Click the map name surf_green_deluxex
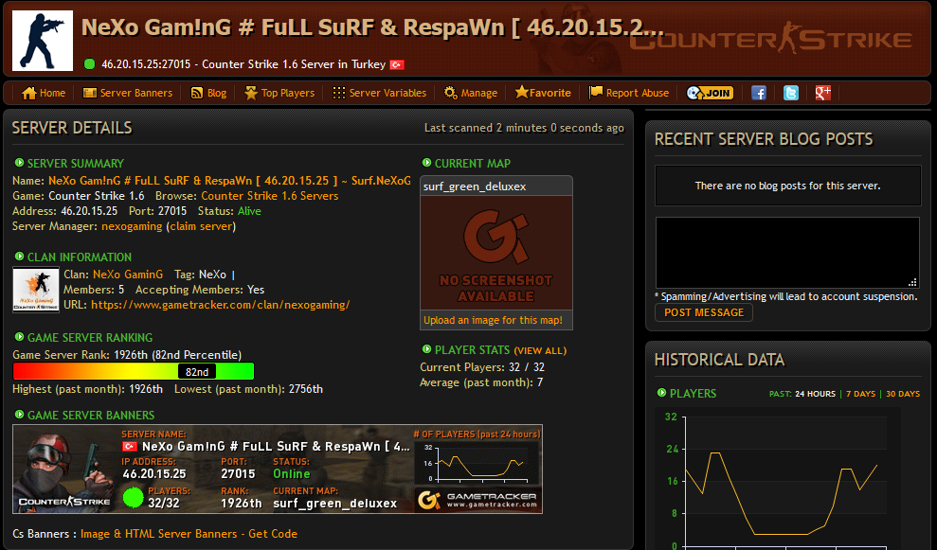 475,186
